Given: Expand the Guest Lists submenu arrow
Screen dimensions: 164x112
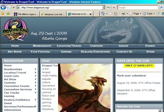Looking at the screenshot, I should pyautogui.click(x=36, y=76).
